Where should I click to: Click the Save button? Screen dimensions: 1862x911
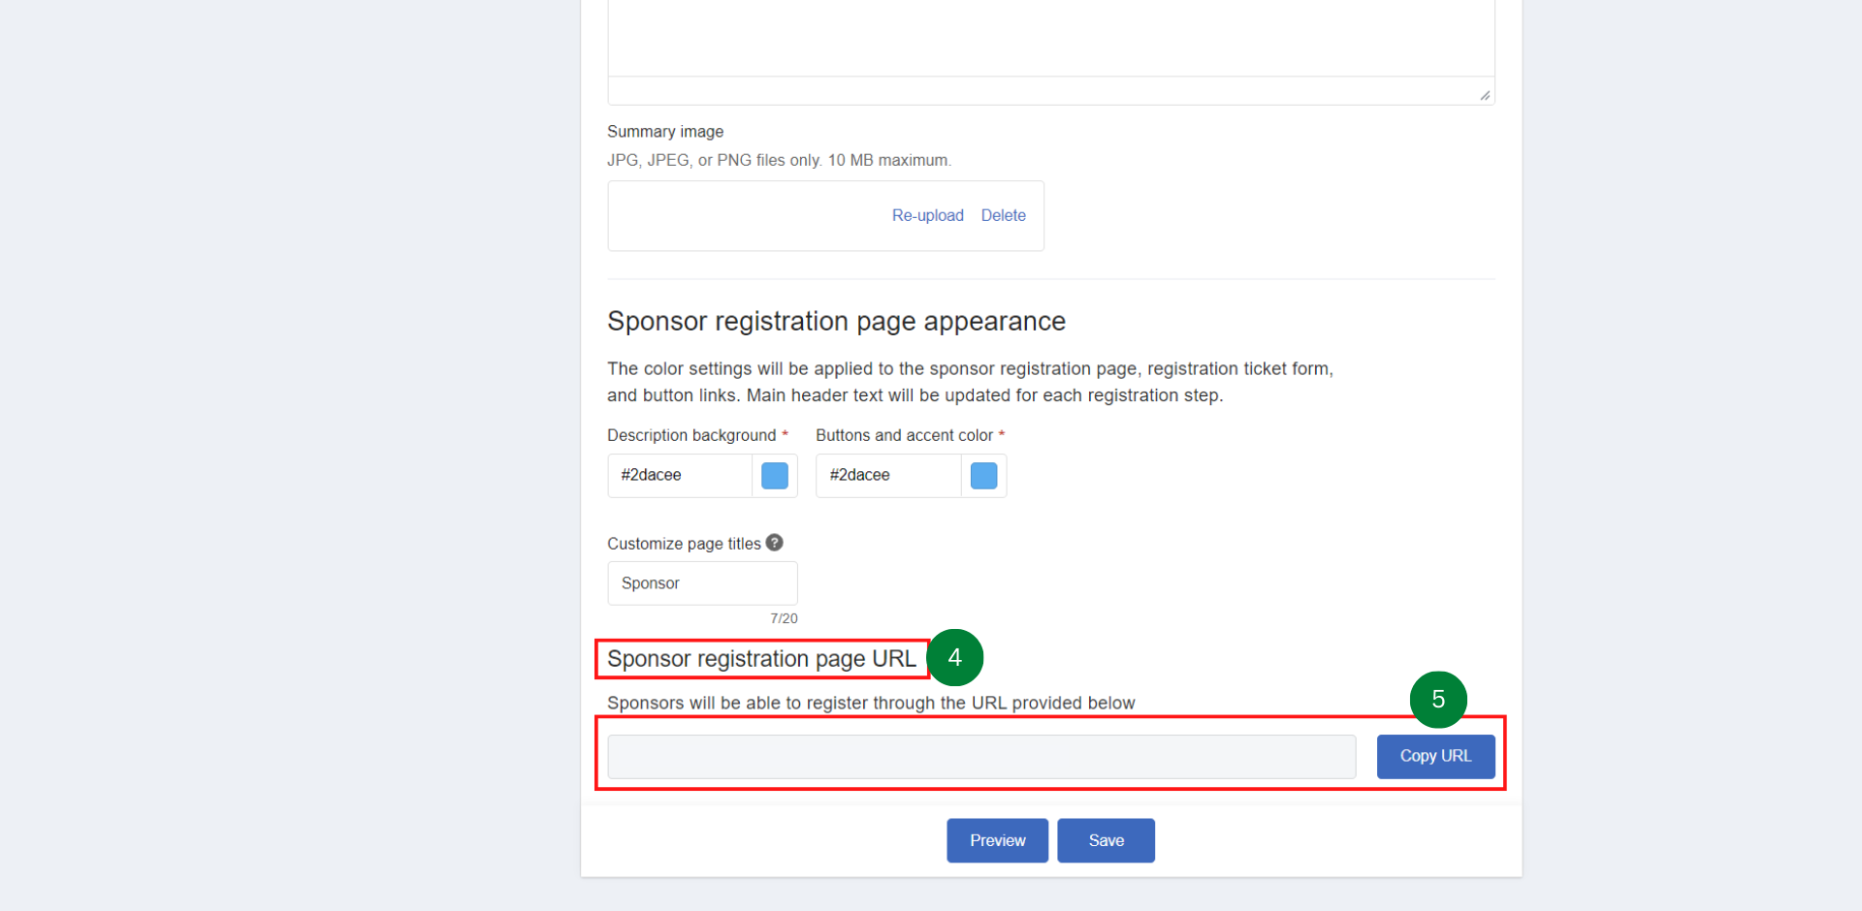point(1106,840)
